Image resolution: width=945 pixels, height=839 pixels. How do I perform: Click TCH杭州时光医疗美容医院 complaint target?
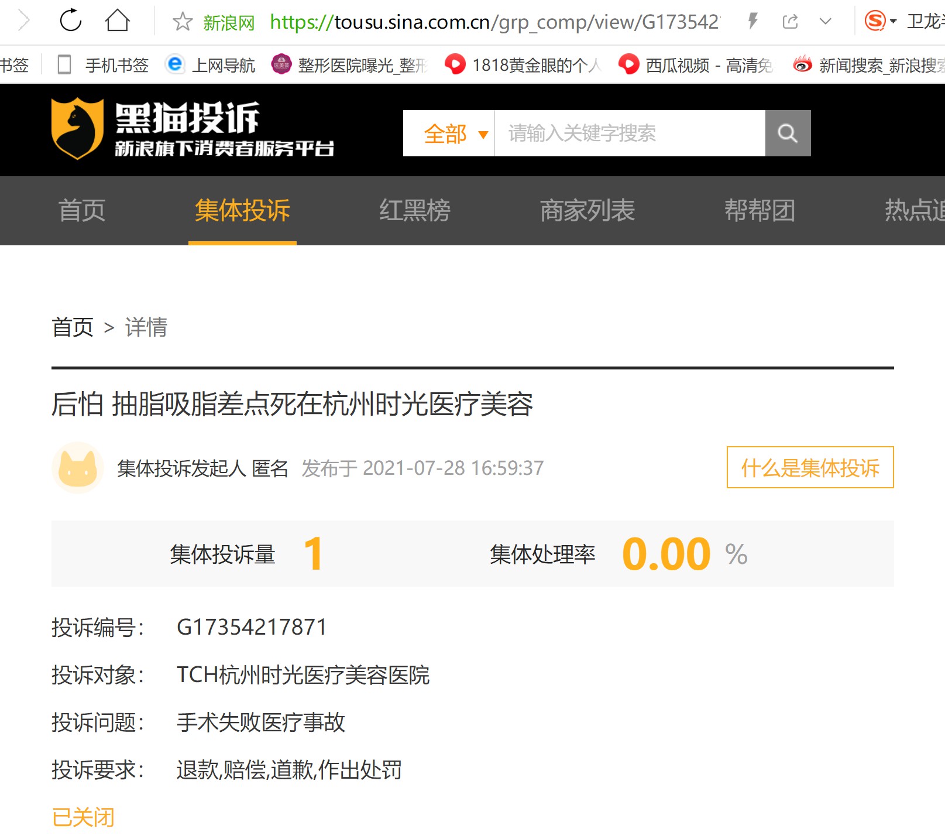point(303,675)
